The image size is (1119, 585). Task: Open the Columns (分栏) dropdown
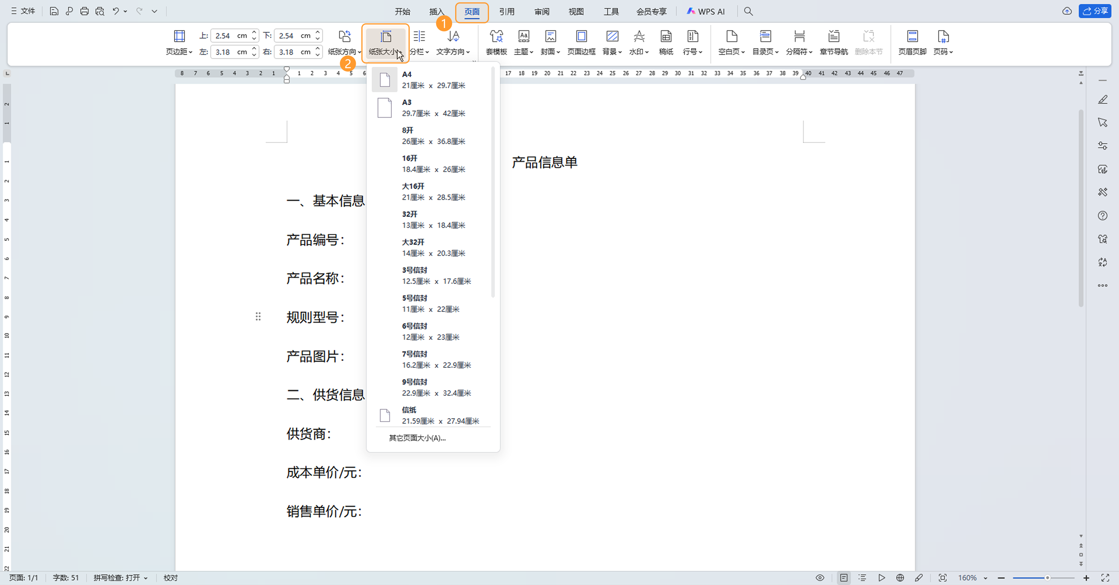419,51
